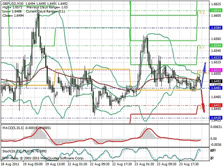Viewport: 223px width, 167px height.
Task: Select the magenta 1.6511 pivot label
Action: click(216, 70)
